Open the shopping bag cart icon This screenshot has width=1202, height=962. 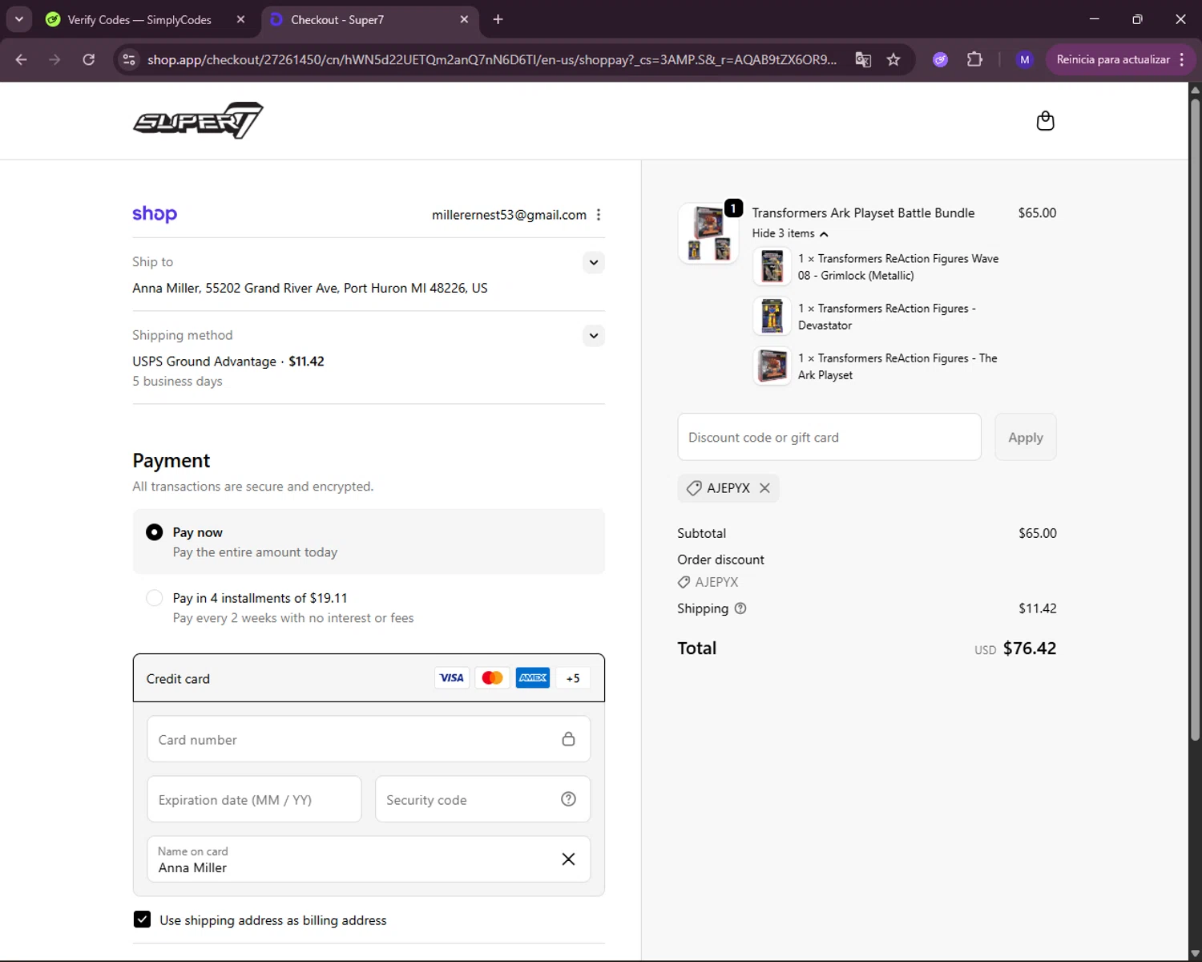pyautogui.click(x=1045, y=121)
